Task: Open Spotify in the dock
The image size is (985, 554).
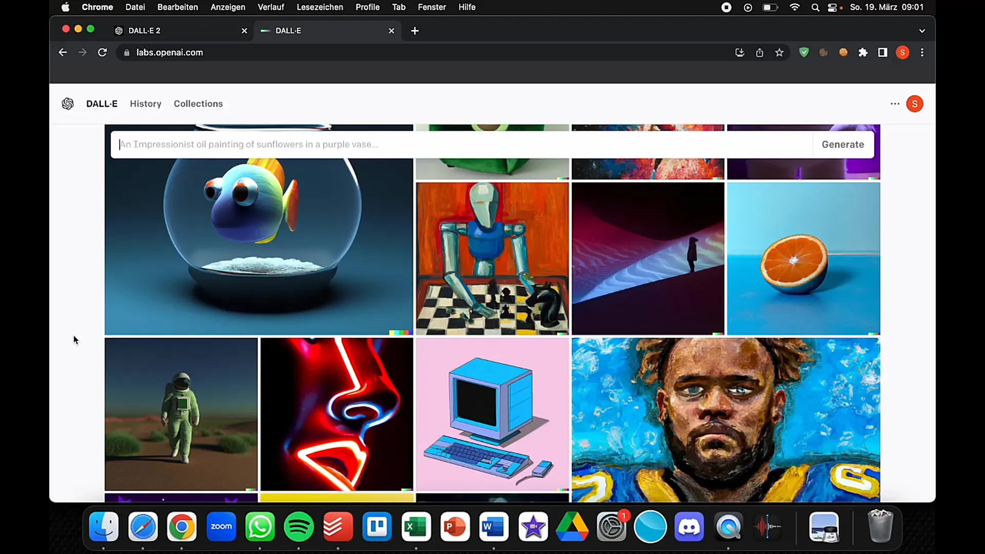Action: [x=300, y=527]
